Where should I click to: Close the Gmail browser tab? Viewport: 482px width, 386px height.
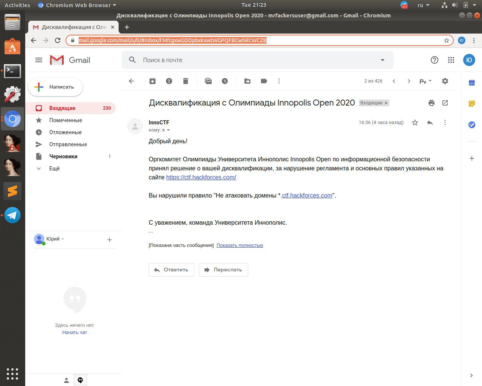[113, 27]
